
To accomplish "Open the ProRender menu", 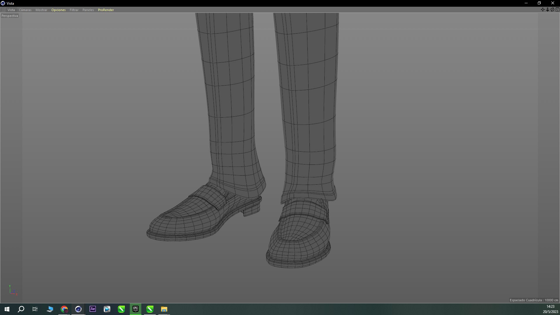I will tap(106, 10).
